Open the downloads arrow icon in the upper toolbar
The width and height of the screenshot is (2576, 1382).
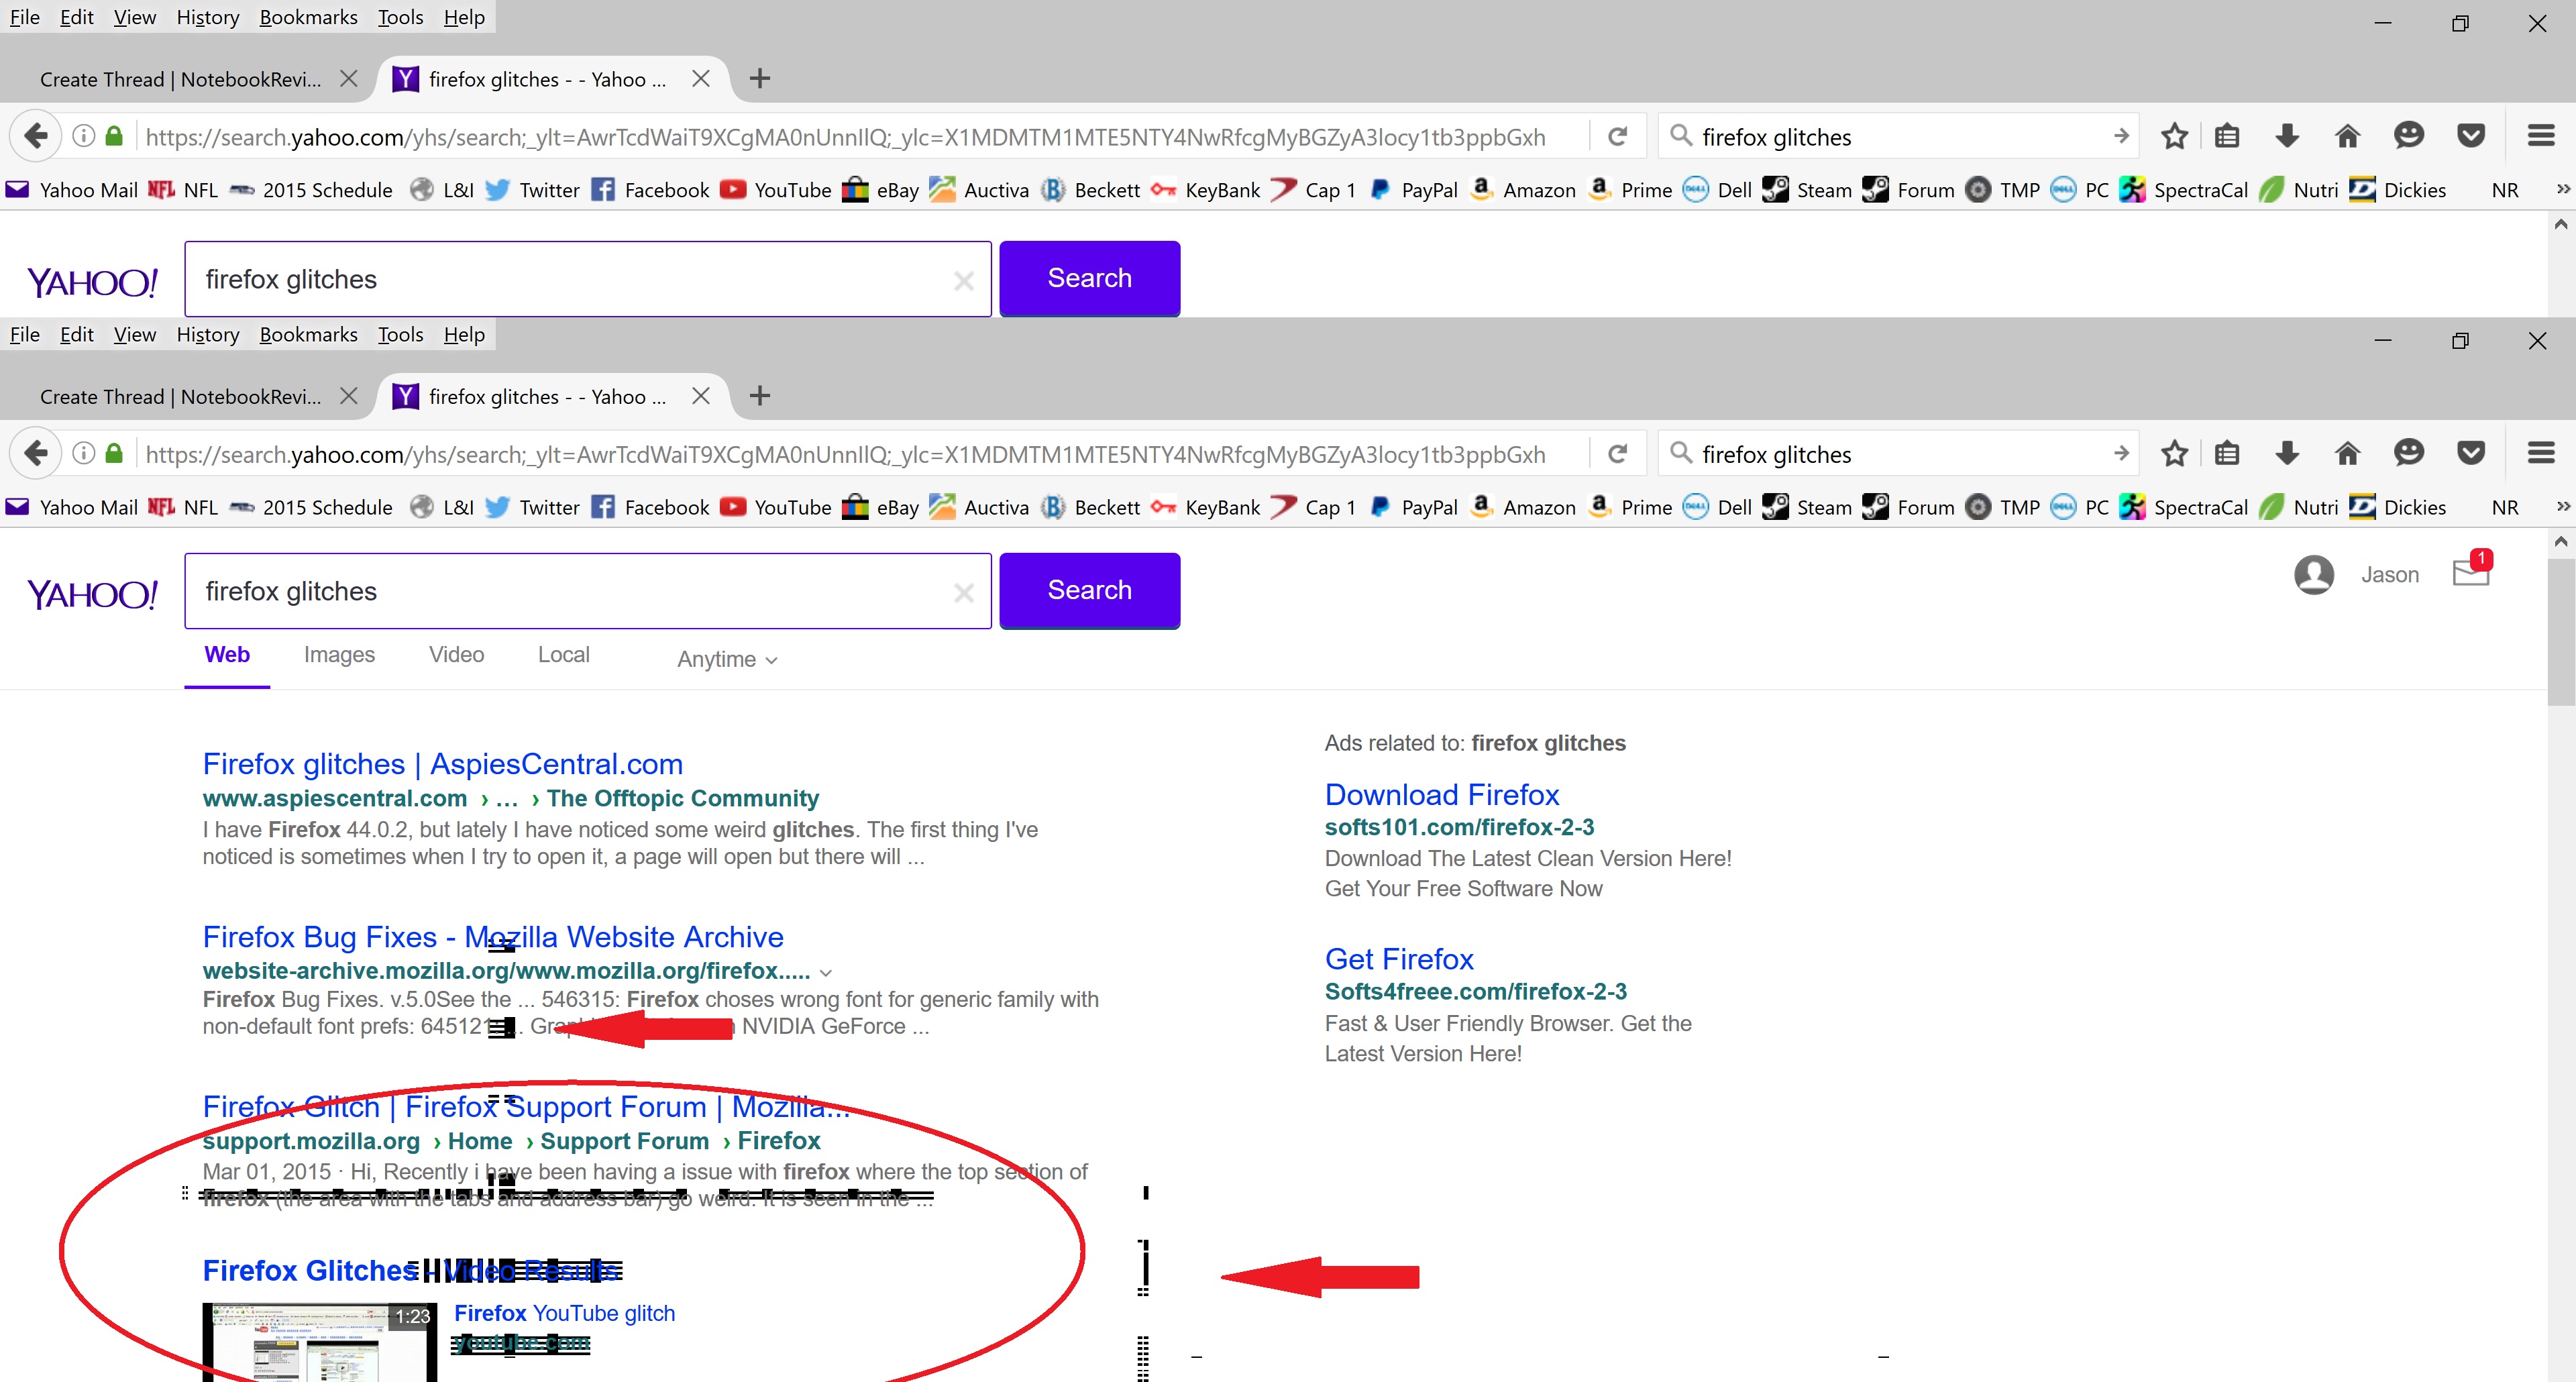(x=2287, y=136)
